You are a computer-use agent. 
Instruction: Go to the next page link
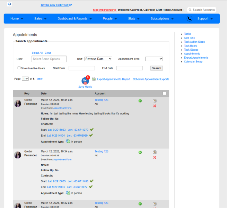point(40,79)
